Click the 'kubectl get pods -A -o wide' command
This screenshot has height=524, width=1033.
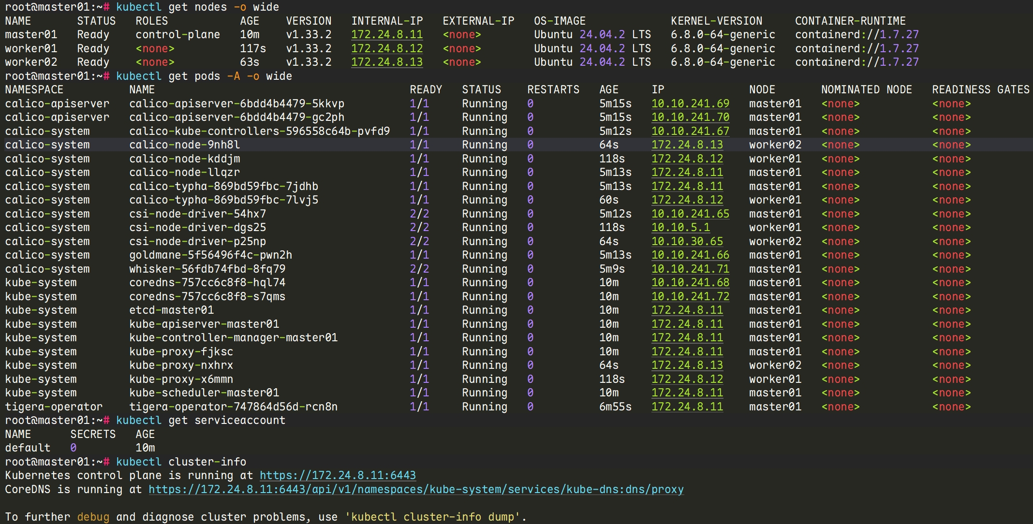204,76
